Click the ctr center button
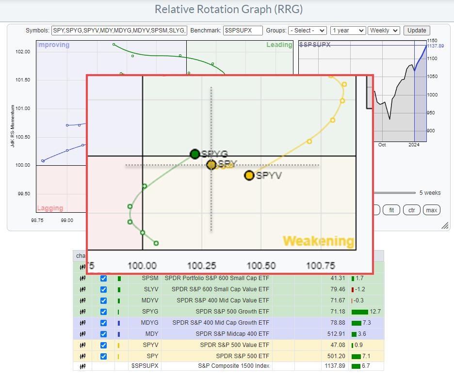The width and height of the screenshot is (454, 378). click(411, 210)
